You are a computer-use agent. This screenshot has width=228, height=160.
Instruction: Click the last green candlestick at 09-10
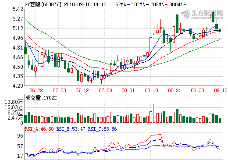(220, 30)
